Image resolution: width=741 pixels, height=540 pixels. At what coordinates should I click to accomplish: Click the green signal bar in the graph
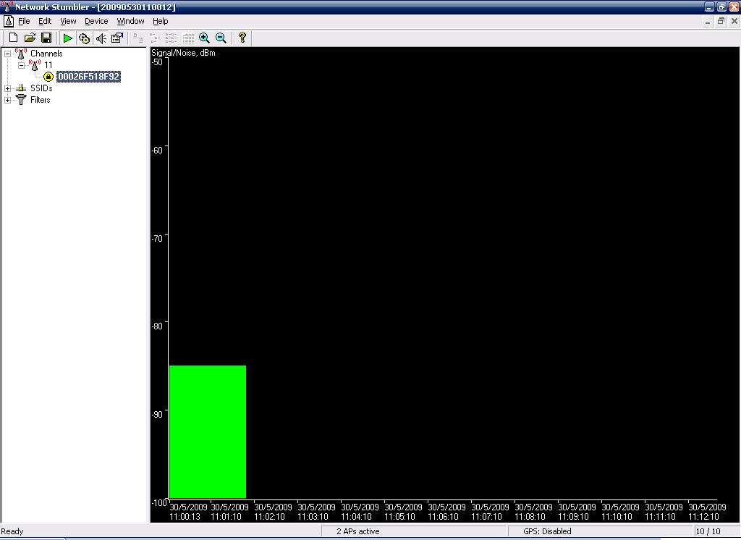[x=208, y=431]
